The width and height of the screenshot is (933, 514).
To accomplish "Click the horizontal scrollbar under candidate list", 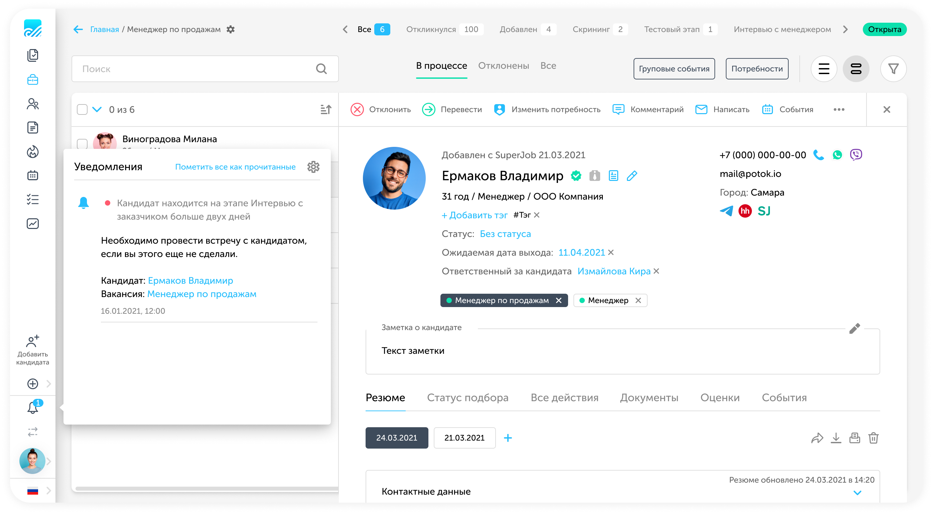I will pos(207,488).
